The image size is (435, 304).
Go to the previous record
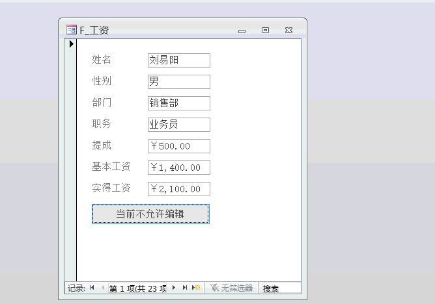[x=102, y=288]
